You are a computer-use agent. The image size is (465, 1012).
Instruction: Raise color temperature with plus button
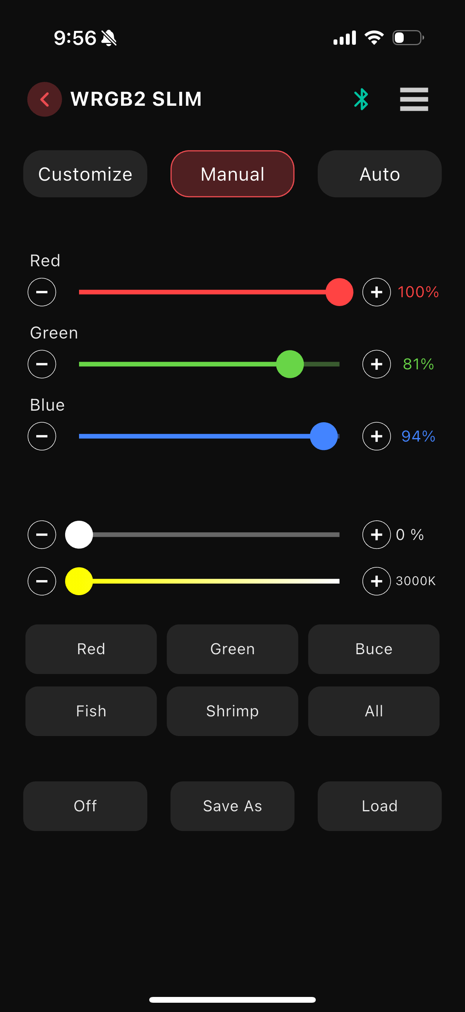[376, 581]
